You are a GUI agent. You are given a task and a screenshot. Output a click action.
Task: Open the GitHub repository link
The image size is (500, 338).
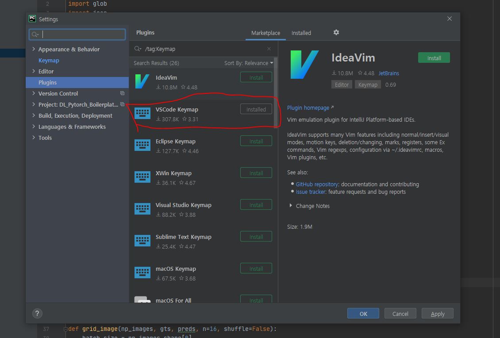[x=317, y=184]
